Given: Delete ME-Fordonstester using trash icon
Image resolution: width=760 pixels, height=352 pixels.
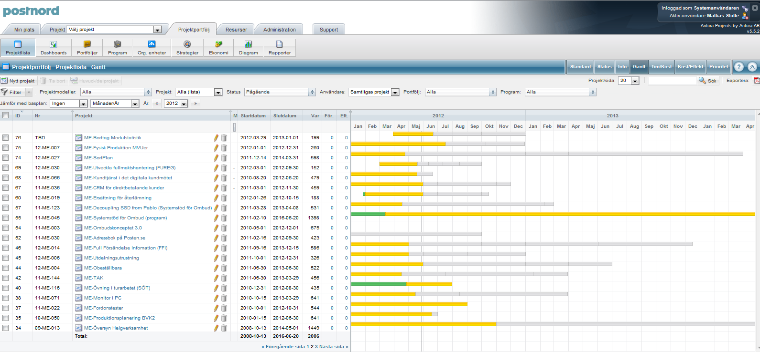Looking at the screenshot, I should (x=224, y=308).
